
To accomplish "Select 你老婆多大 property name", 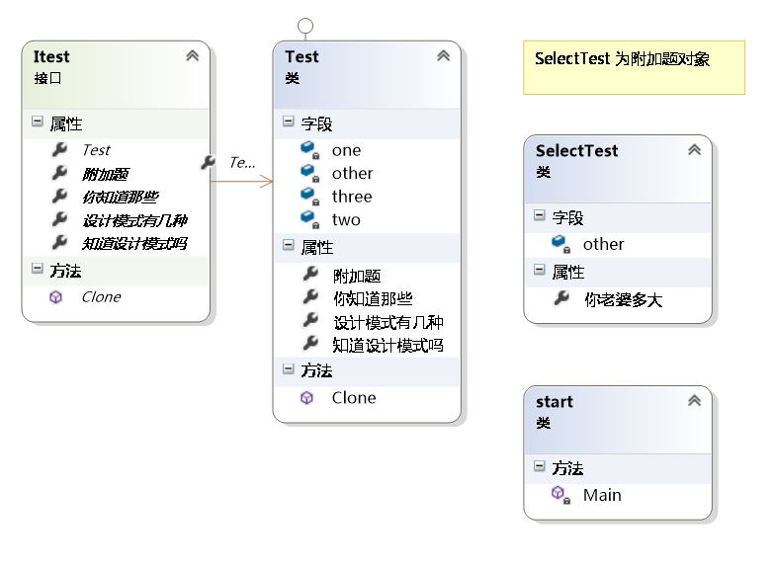I will (623, 300).
